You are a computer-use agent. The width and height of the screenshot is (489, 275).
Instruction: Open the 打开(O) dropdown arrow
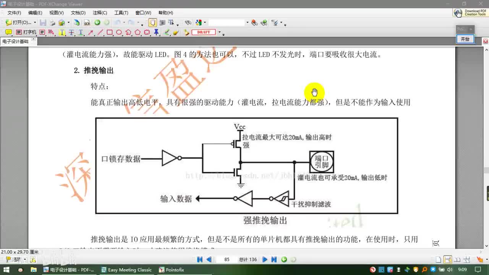pos(35,23)
